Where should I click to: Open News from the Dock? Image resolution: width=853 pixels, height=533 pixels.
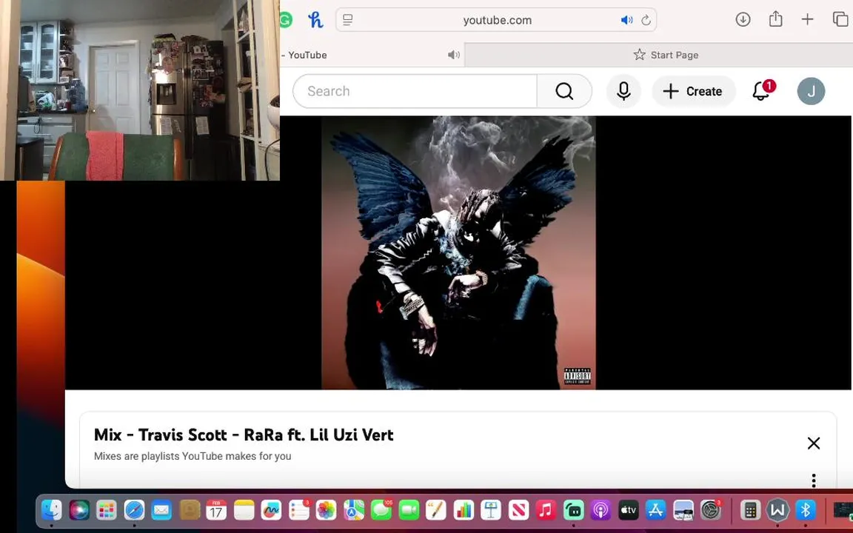[518, 510]
